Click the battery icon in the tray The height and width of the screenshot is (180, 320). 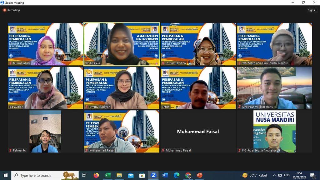280,175
